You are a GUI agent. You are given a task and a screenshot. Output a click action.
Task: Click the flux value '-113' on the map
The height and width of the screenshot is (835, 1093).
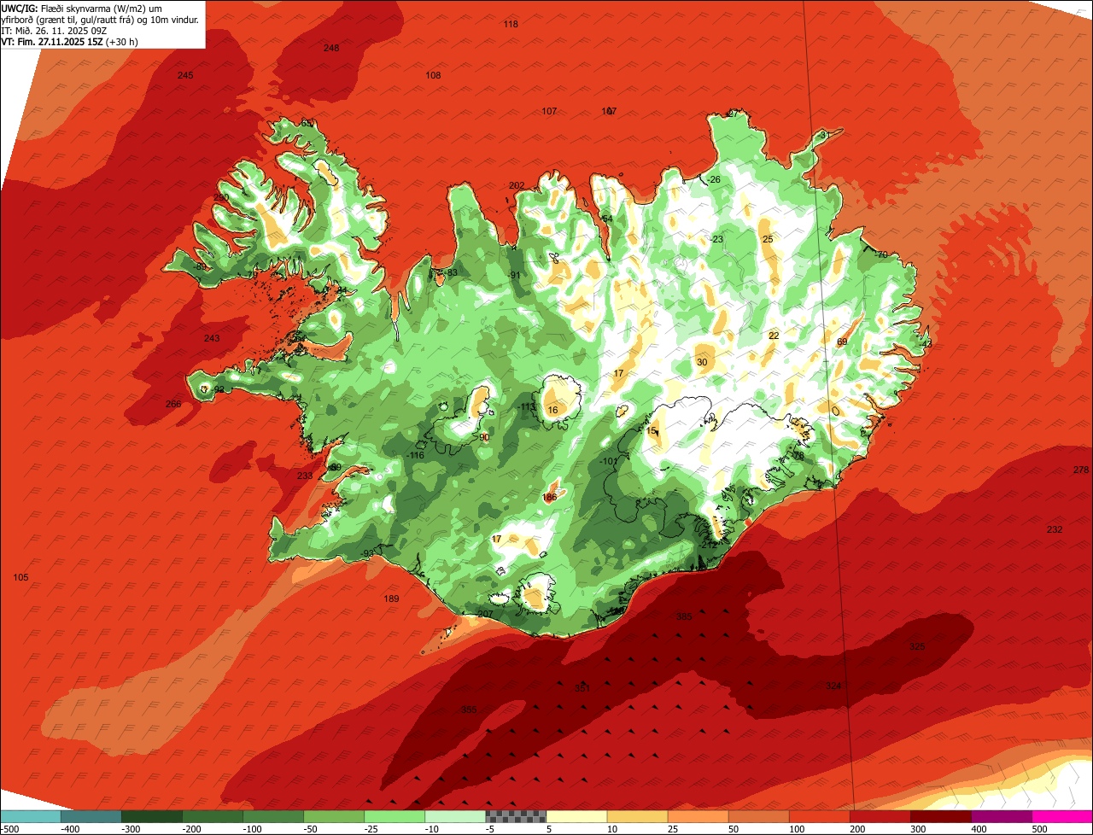point(527,406)
